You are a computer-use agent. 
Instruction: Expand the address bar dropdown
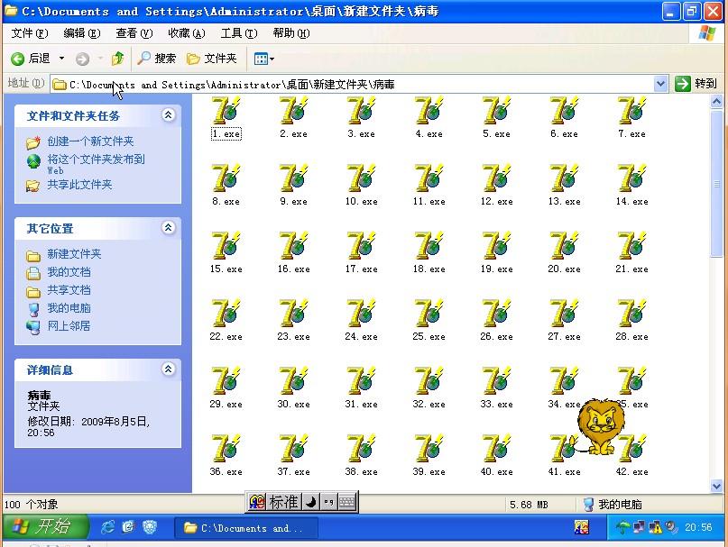660,84
